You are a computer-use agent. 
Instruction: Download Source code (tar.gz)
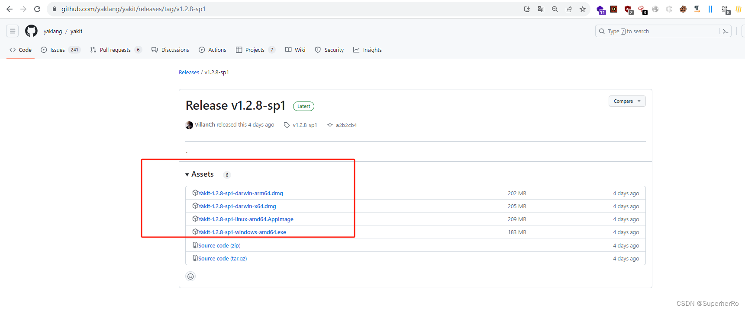coord(223,258)
